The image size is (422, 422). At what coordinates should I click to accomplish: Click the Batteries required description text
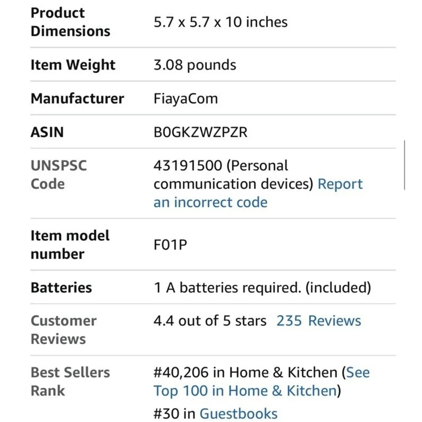point(262,287)
